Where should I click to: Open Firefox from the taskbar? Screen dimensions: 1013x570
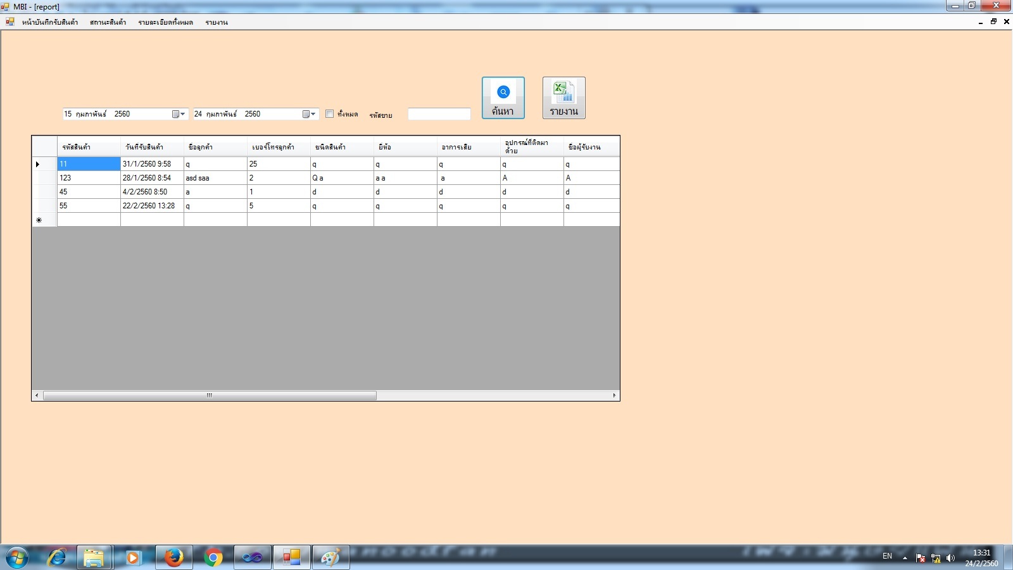[173, 557]
